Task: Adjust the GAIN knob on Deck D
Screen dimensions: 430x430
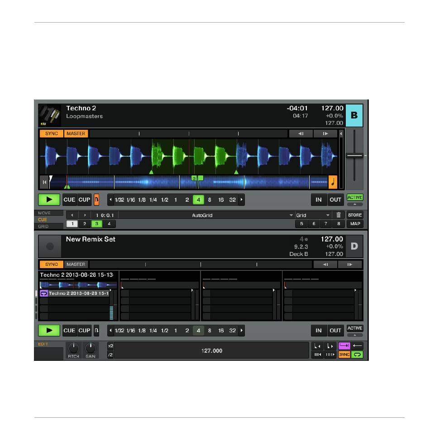Action: point(91,348)
